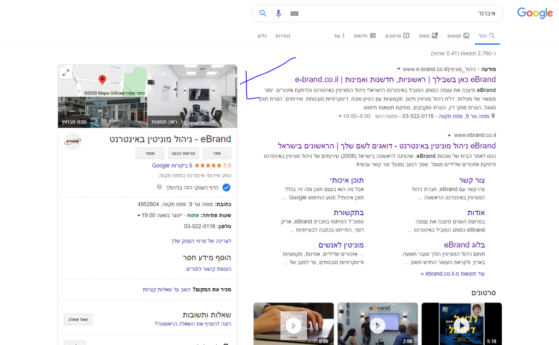
Task: Expand the map with the expand icon
Action: [x=66, y=73]
